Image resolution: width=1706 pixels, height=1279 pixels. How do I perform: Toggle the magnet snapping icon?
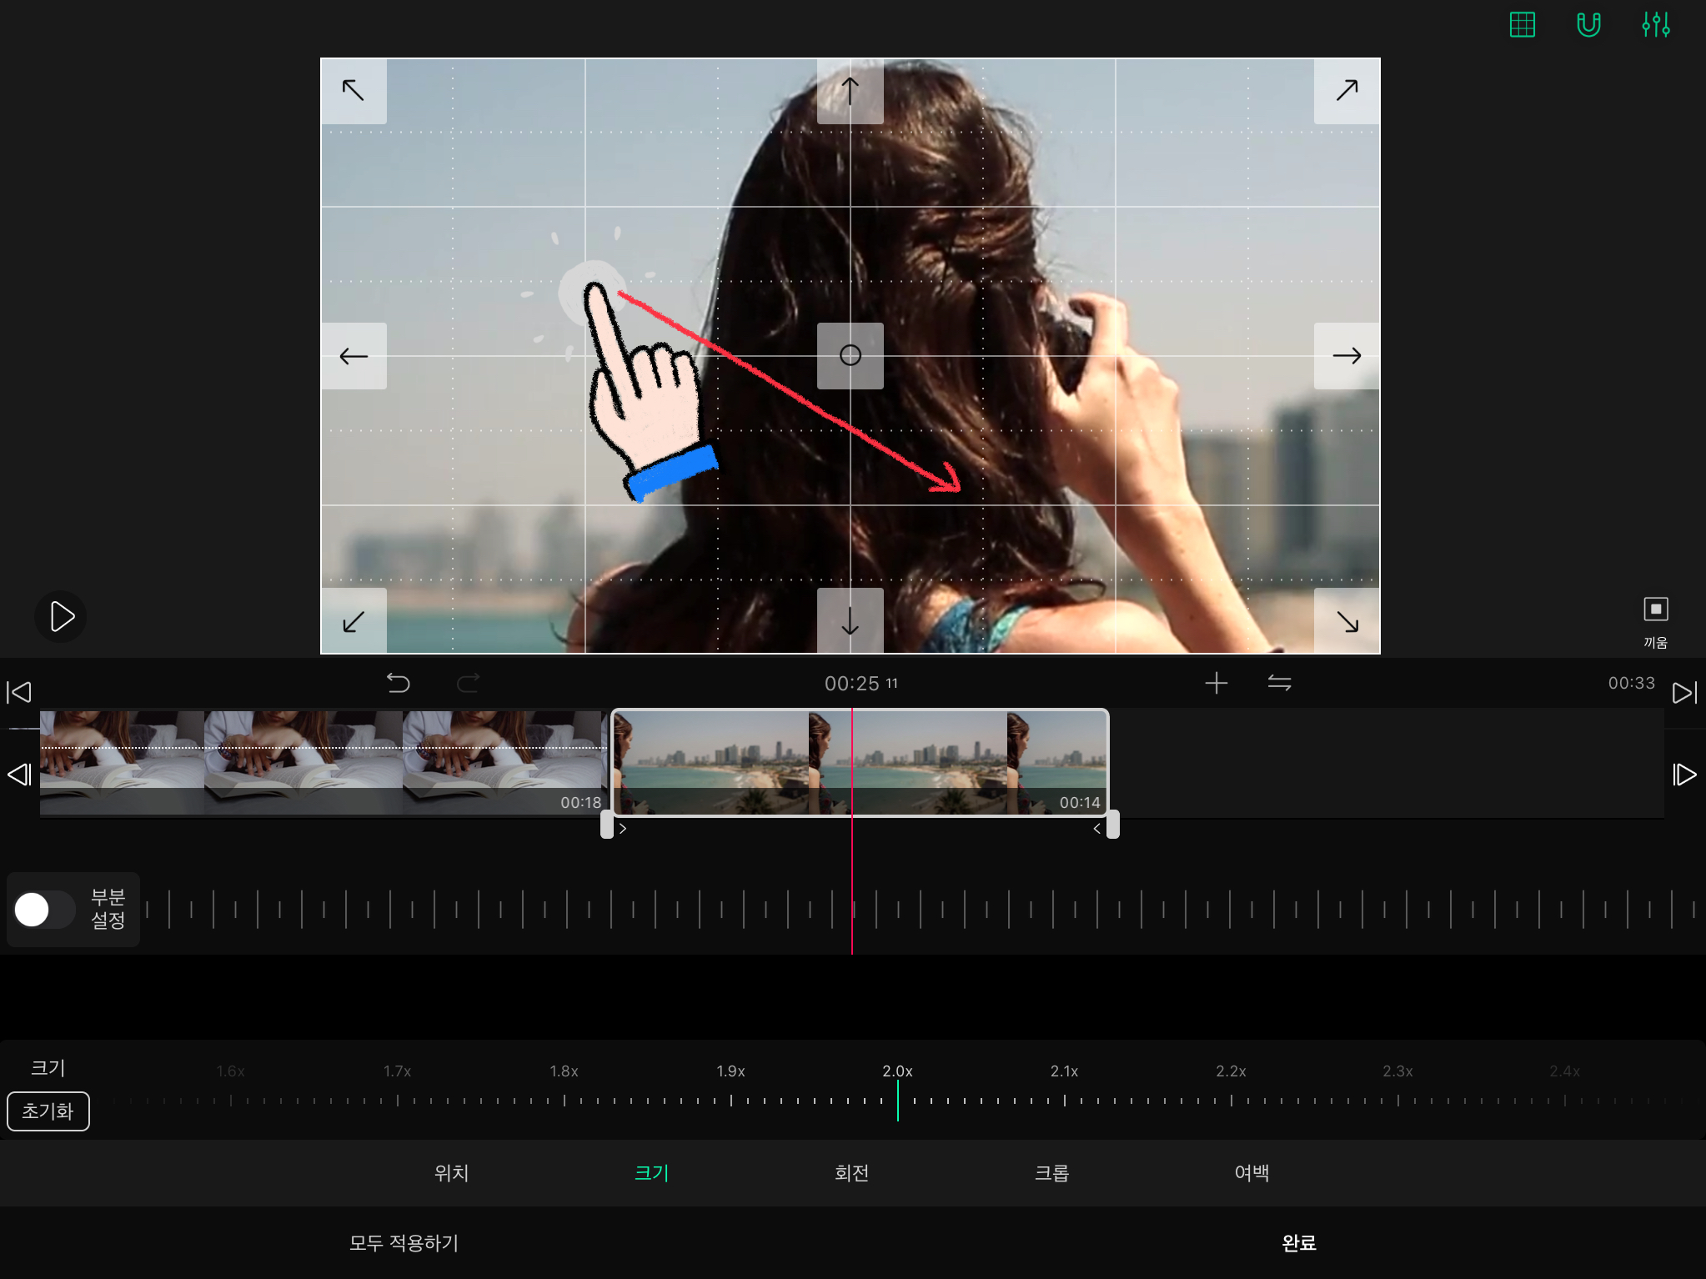tap(1588, 25)
